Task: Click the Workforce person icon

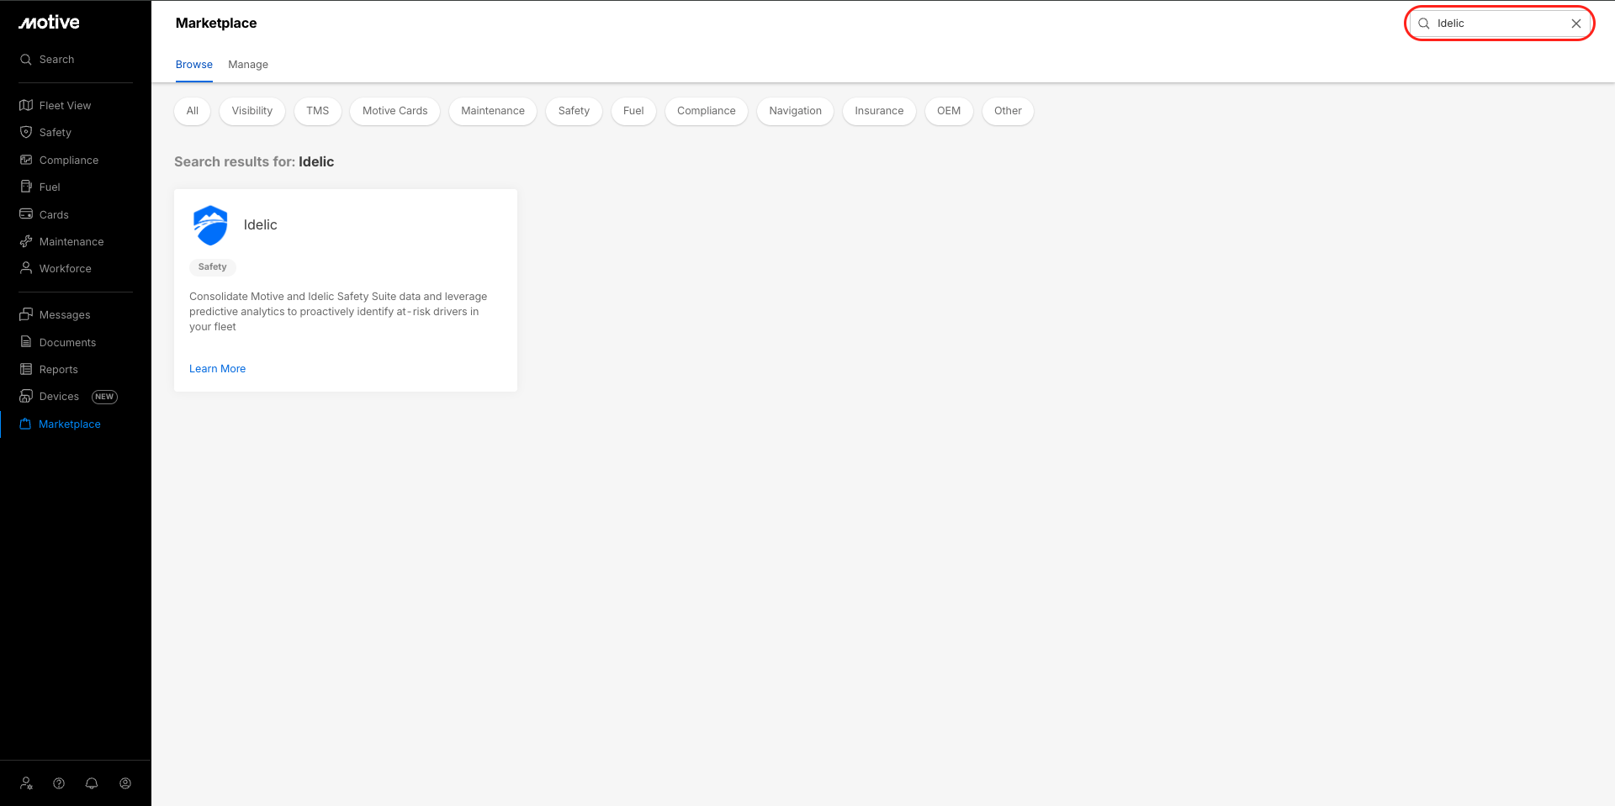Action: click(x=26, y=268)
